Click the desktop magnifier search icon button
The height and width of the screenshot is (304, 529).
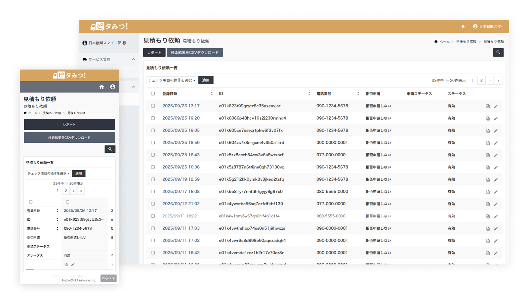tap(498, 53)
